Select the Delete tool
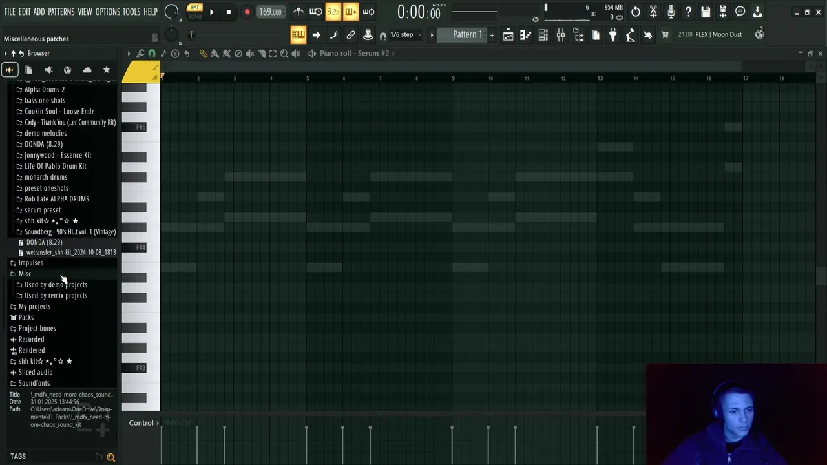Viewport: 827px width, 465px height. click(238, 54)
